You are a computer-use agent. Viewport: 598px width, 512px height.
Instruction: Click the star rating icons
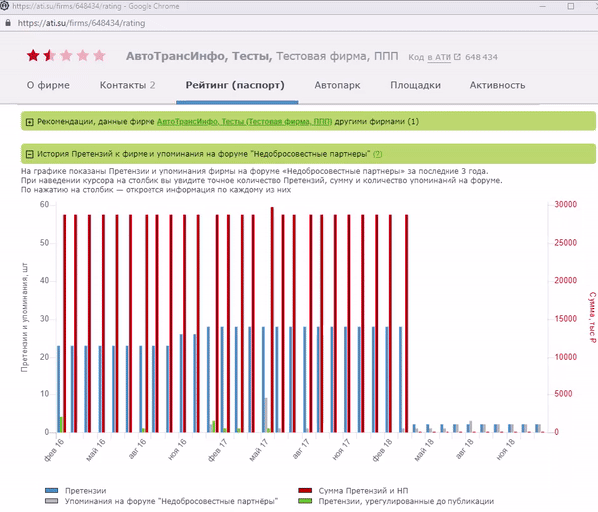[65, 56]
